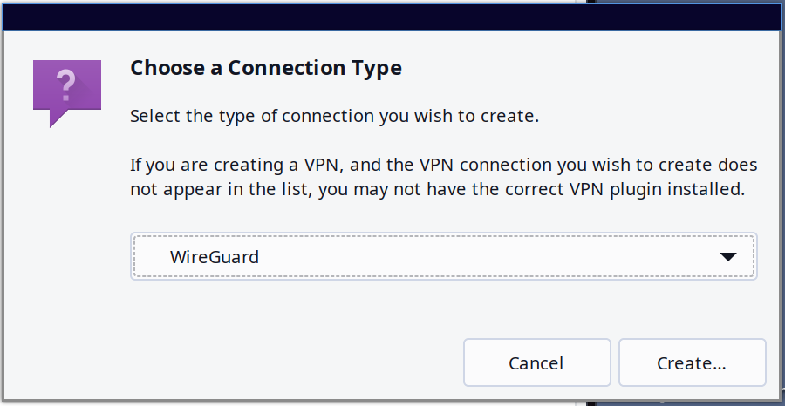Click the Create... button
785x406 pixels.
pos(692,362)
